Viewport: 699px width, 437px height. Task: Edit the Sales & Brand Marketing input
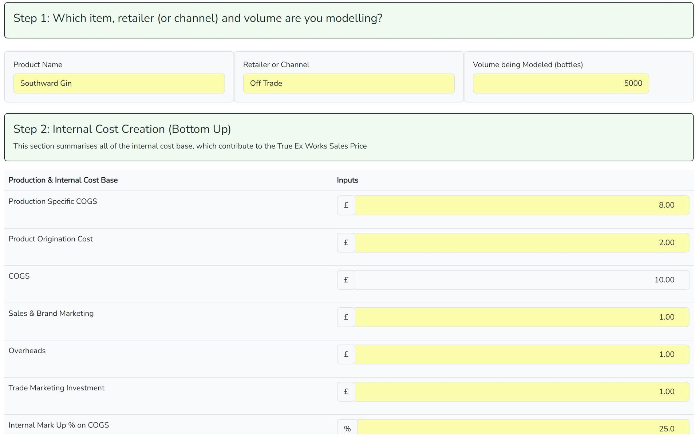[x=522, y=317]
